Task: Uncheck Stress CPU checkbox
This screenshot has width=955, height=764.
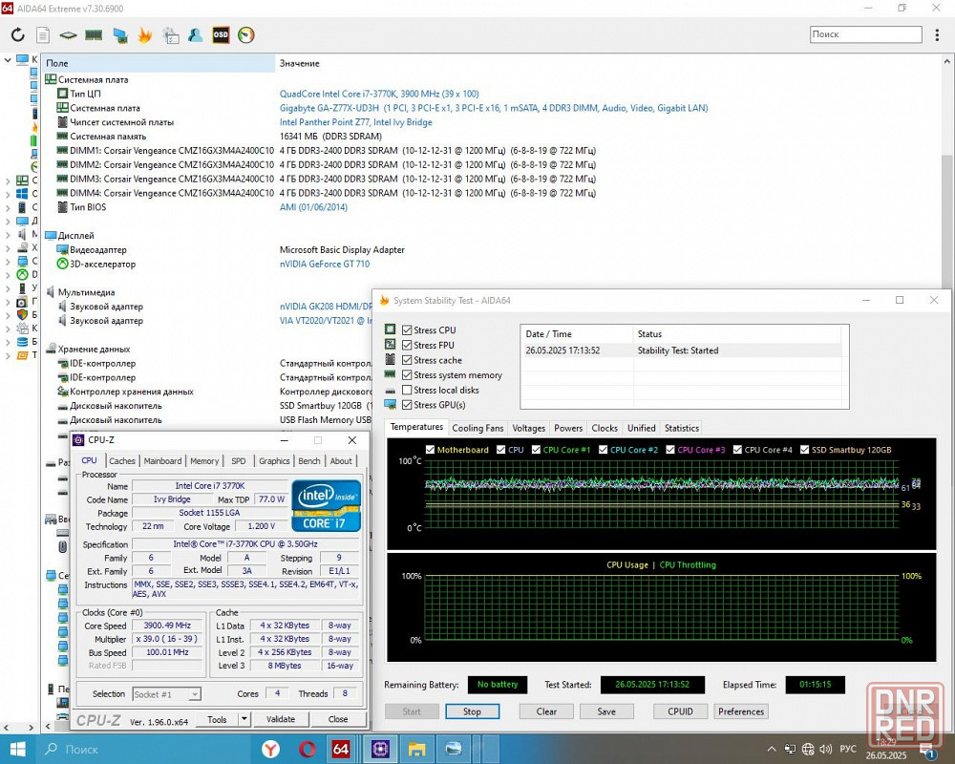Action: (407, 330)
